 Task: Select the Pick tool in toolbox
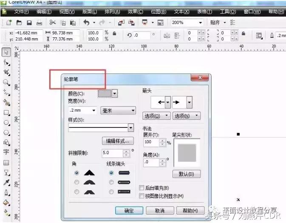click(6, 52)
